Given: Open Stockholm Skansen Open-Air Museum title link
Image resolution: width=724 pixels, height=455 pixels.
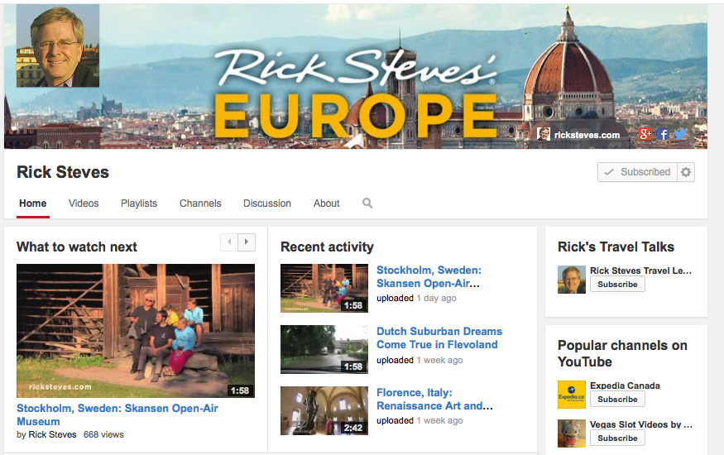Looking at the screenshot, I should (117, 414).
